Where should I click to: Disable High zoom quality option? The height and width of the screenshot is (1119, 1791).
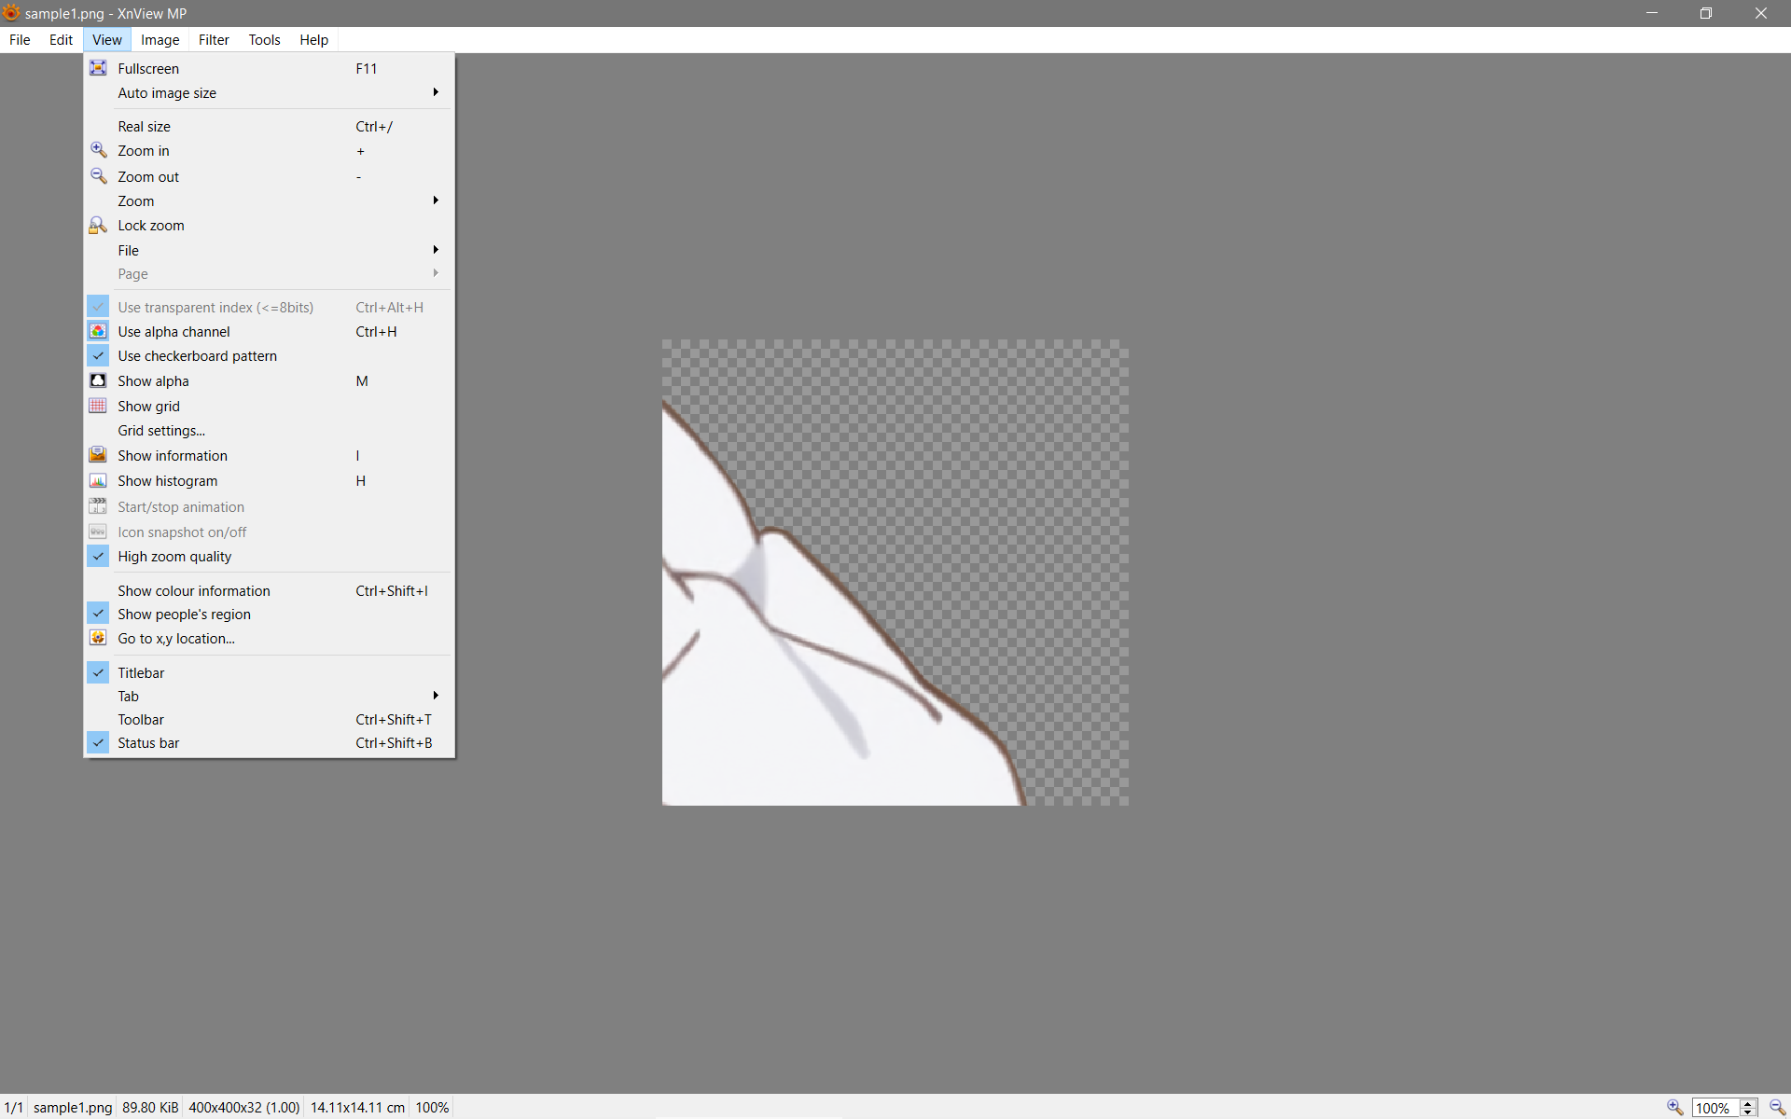click(174, 557)
